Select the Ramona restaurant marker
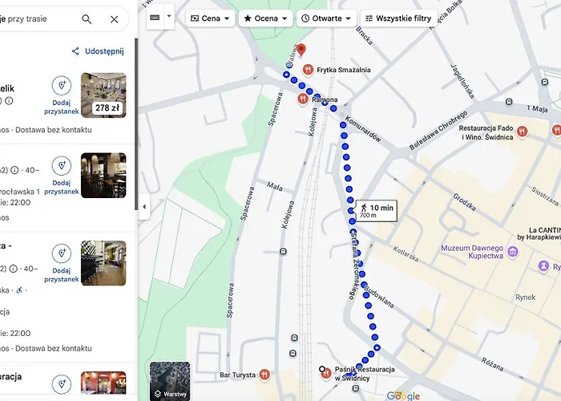 (302, 99)
